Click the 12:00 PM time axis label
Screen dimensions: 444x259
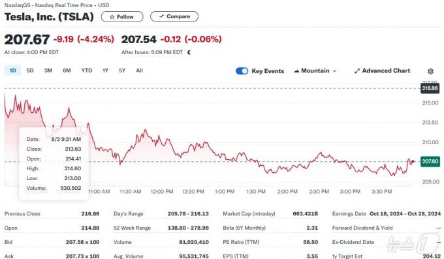[x=162, y=192]
